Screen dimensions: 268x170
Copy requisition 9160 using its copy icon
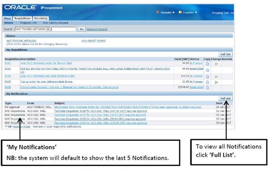point(207,70)
